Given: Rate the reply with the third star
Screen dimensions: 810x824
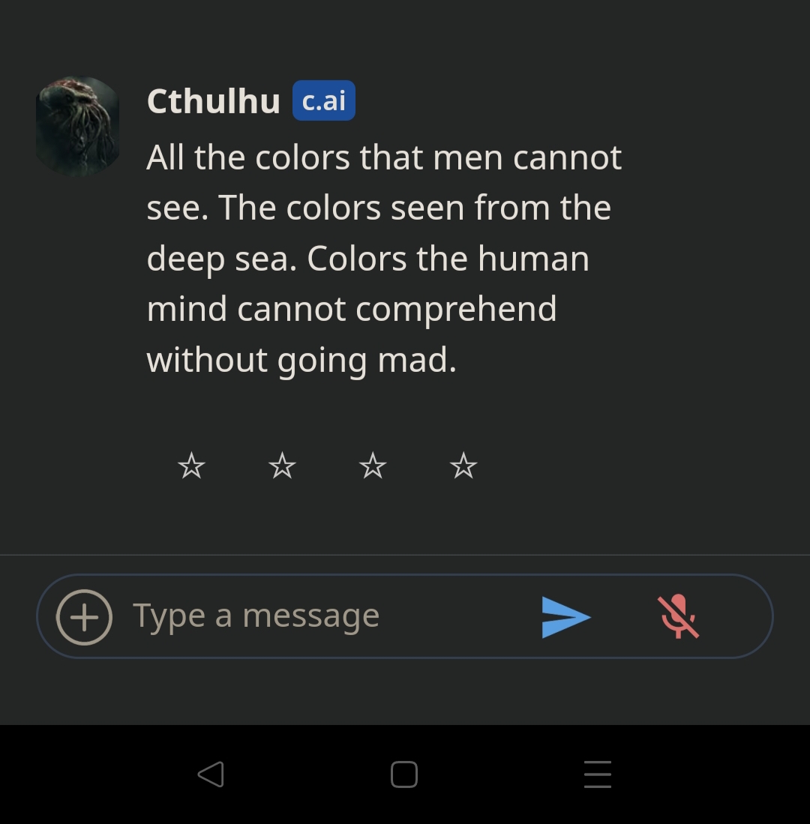Looking at the screenshot, I should (x=373, y=466).
